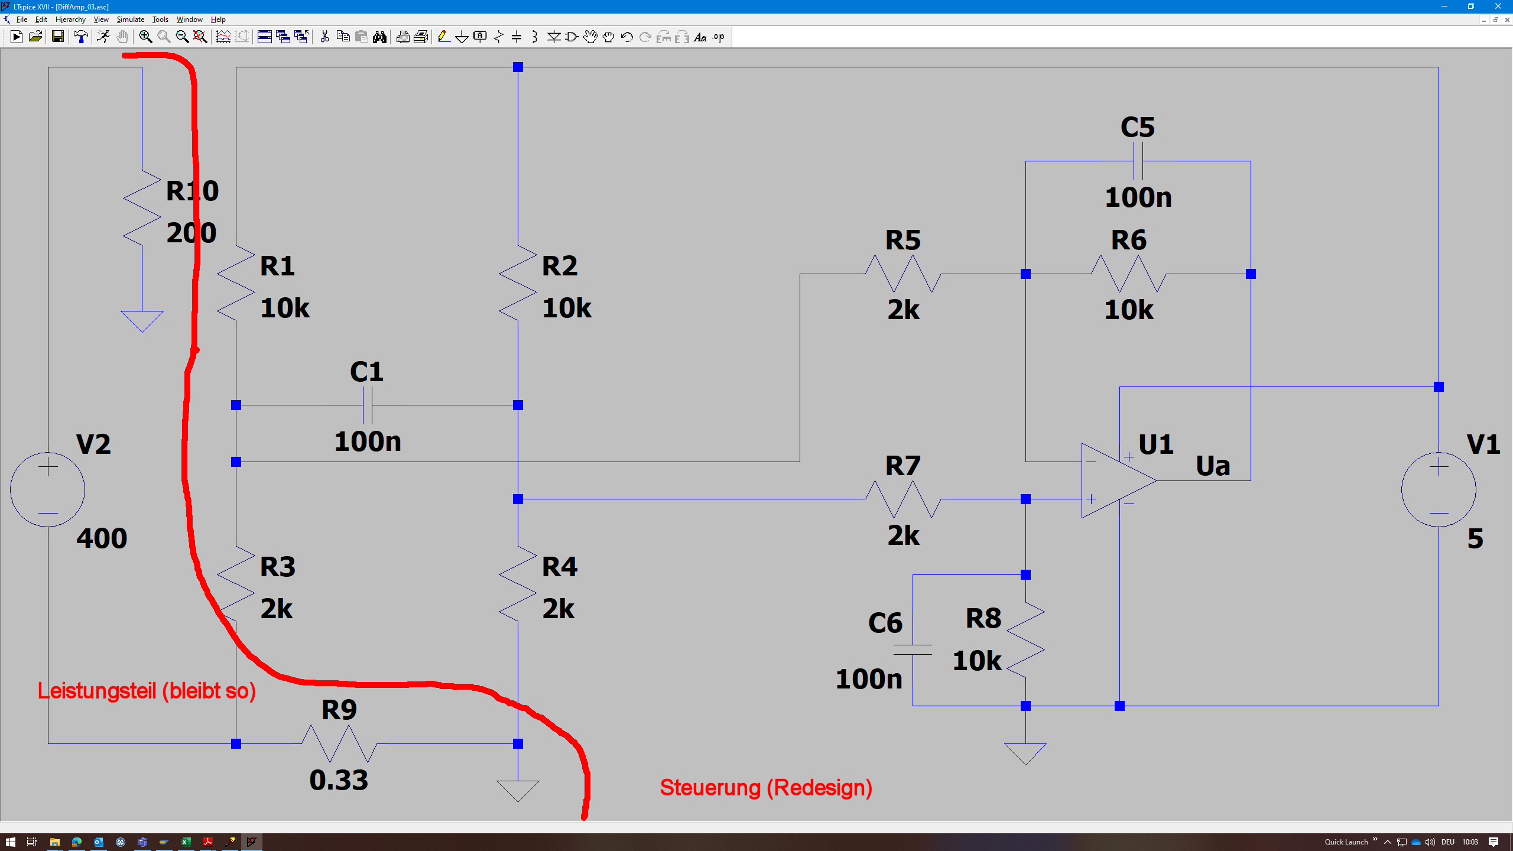Open the File menu
Screen dimensions: 1513x851
point(22,20)
